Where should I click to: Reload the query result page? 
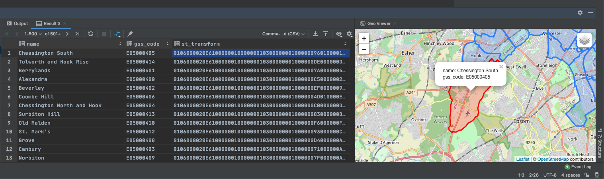[x=91, y=34]
